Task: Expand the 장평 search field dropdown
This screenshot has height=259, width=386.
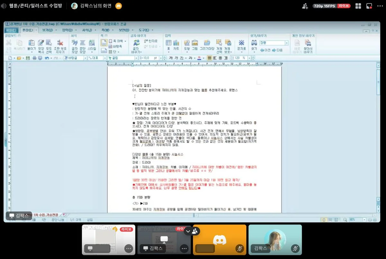Action: coord(287,43)
